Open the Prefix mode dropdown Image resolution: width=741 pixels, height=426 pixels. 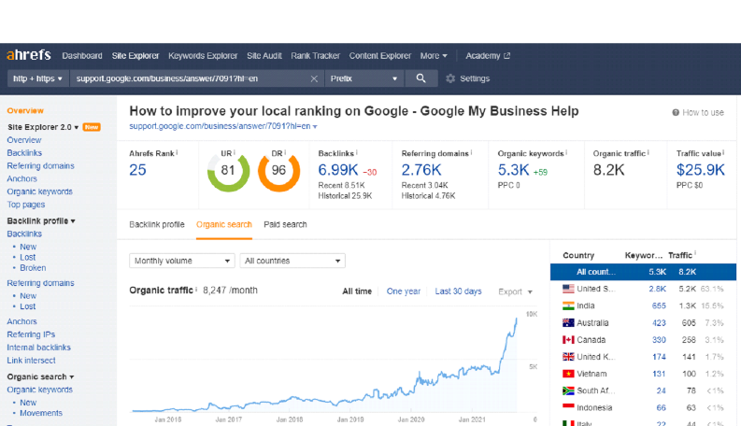(x=363, y=78)
